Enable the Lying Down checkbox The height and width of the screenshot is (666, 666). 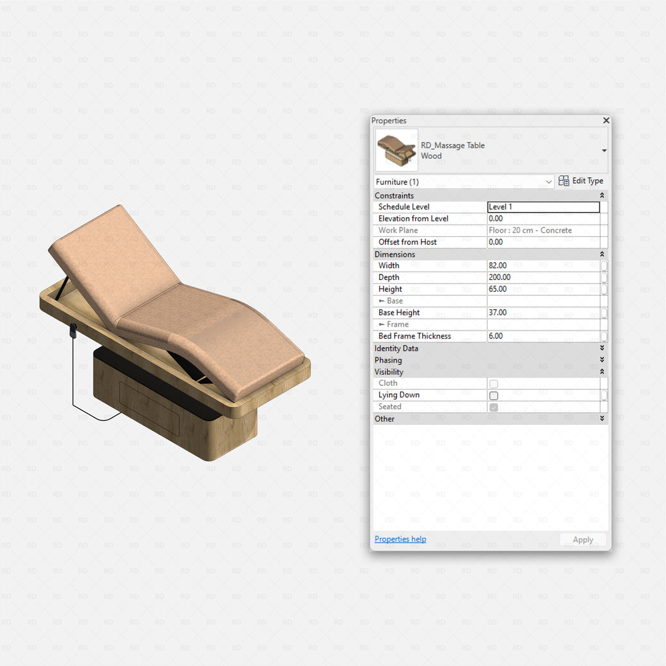(493, 395)
